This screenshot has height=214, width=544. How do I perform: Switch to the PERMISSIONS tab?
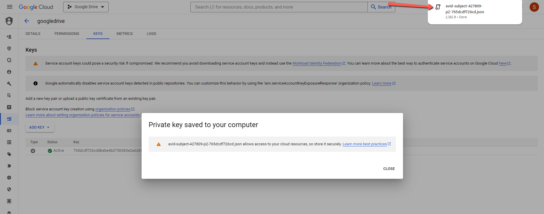tap(67, 34)
